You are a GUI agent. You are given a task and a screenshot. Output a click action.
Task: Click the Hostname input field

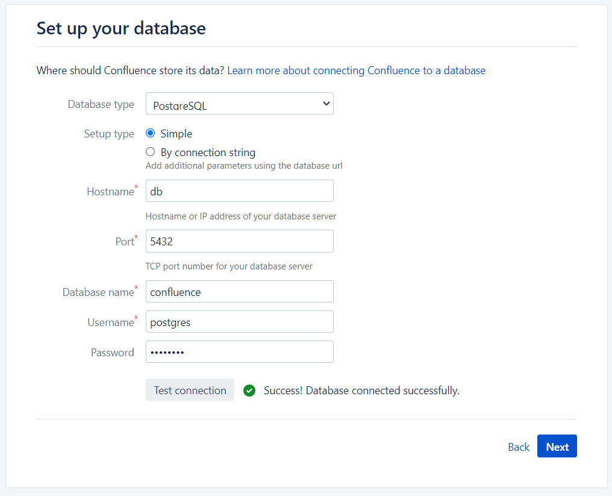click(x=239, y=191)
